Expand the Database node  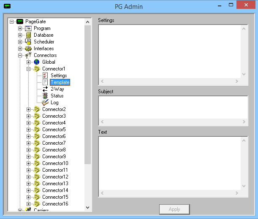tap(20, 35)
